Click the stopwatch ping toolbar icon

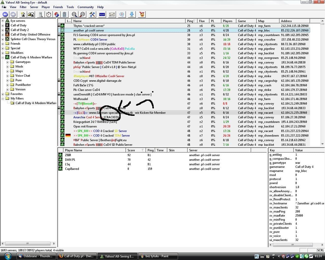[x=49, y=14]
